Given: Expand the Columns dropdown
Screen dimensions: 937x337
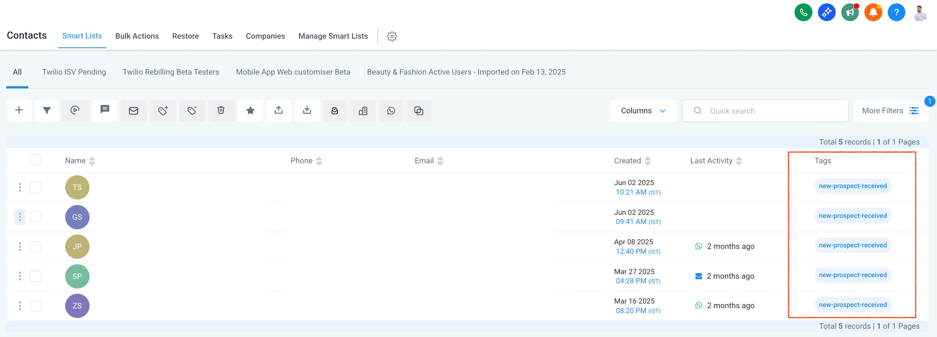Looking at the screenshot, I should click(x=643, y=110).
